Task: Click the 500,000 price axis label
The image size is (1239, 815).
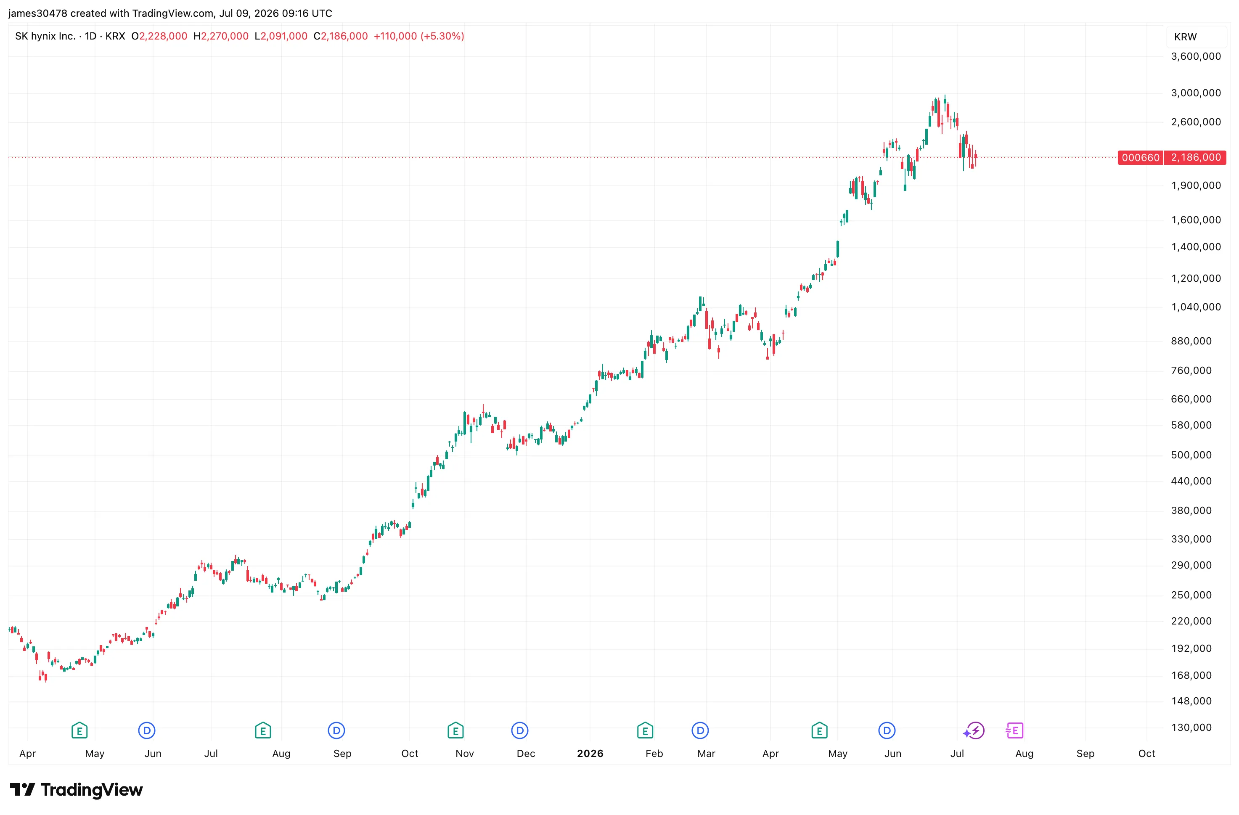Action: point(1191,455)
